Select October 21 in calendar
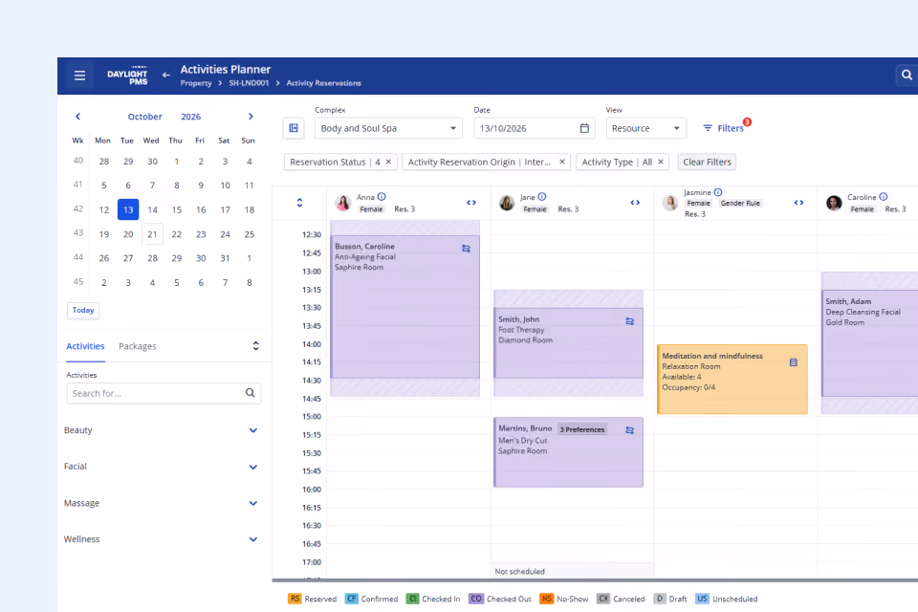 point(152,234)
